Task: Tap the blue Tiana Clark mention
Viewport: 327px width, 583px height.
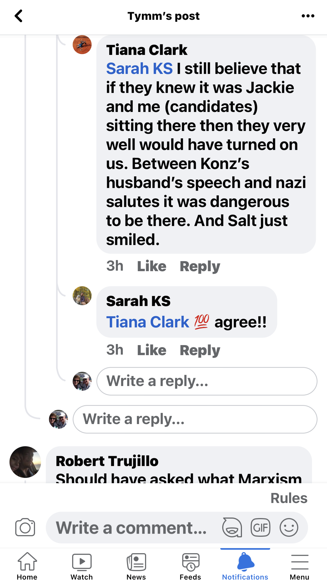Action: 148,322
